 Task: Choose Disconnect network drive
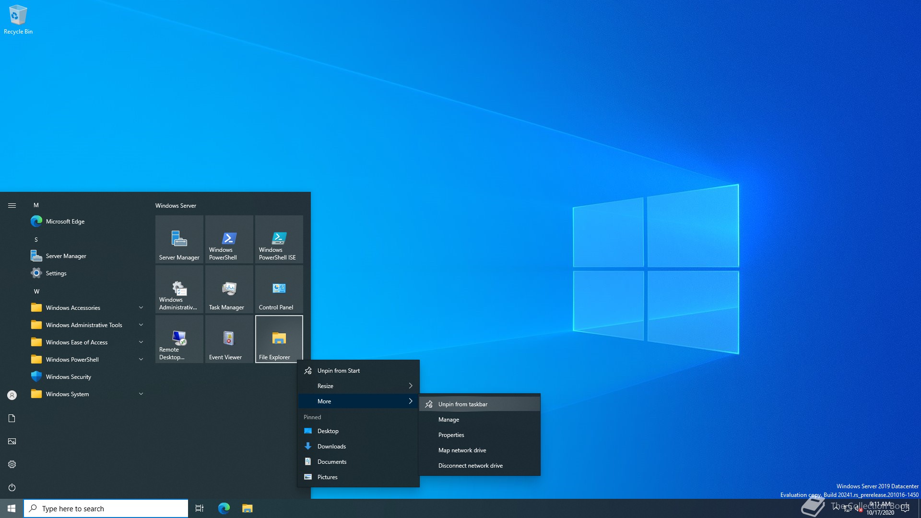point(480,465)
